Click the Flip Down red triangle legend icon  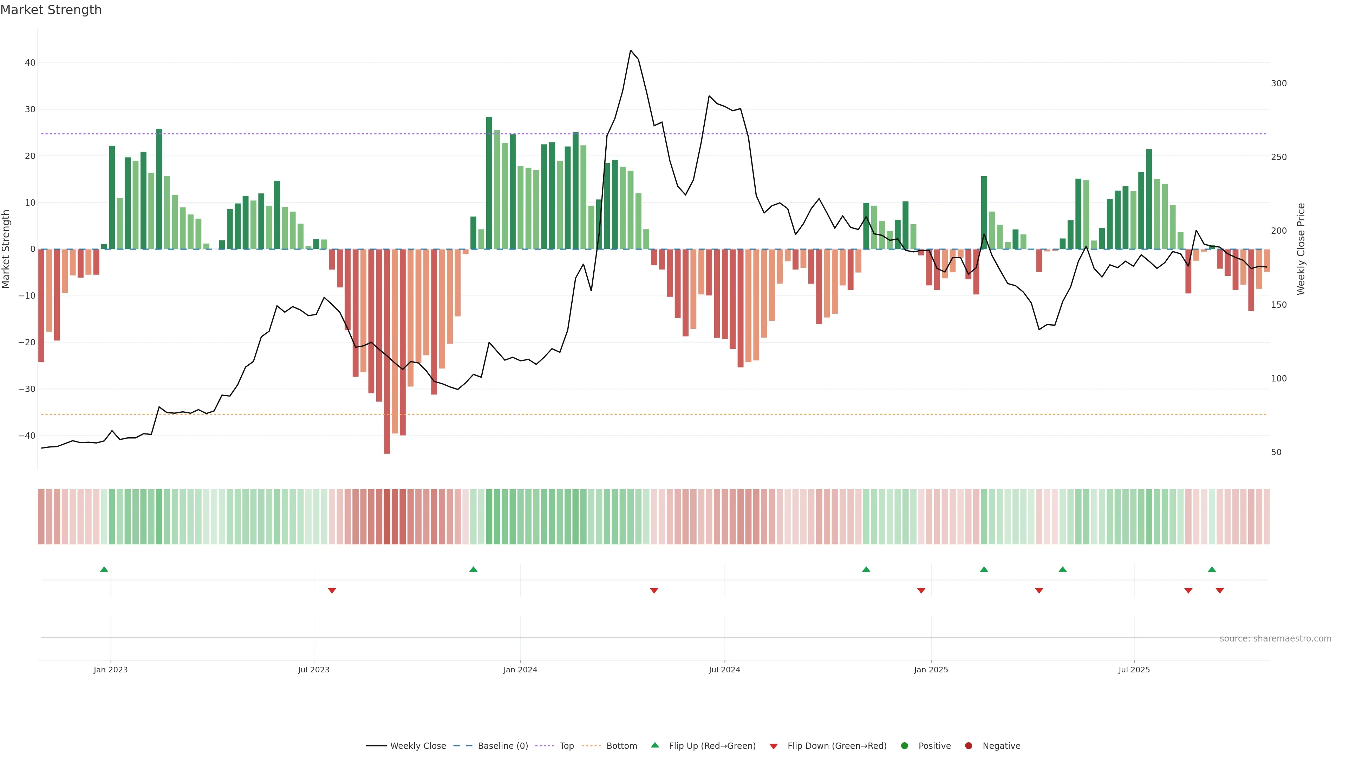click(x=774, y=746)
